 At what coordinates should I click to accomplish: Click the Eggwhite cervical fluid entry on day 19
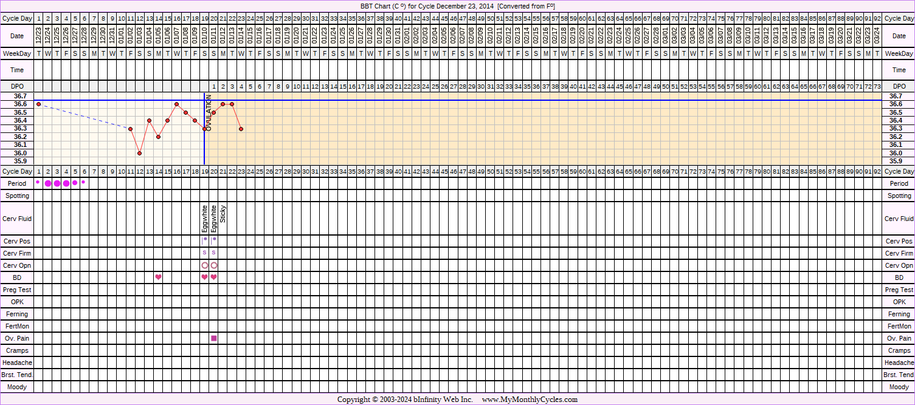[x=204, y=219]
